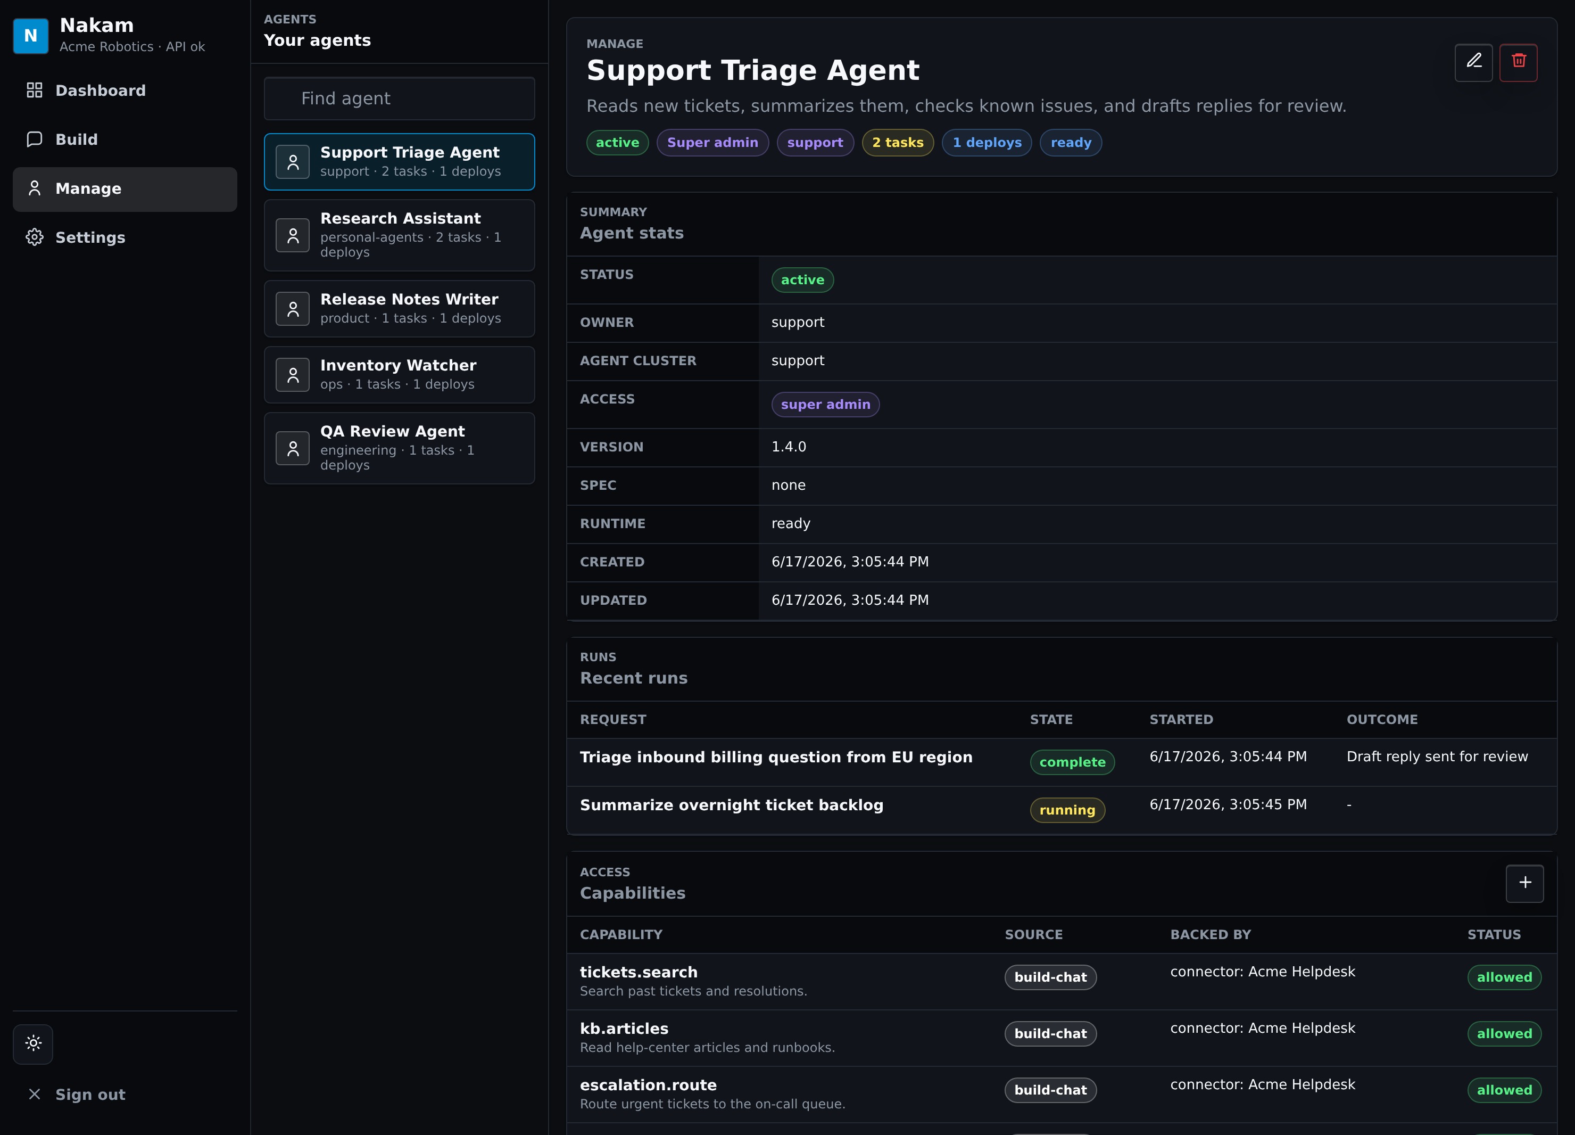Open Triage inbound billing question run

pos(776,757)
